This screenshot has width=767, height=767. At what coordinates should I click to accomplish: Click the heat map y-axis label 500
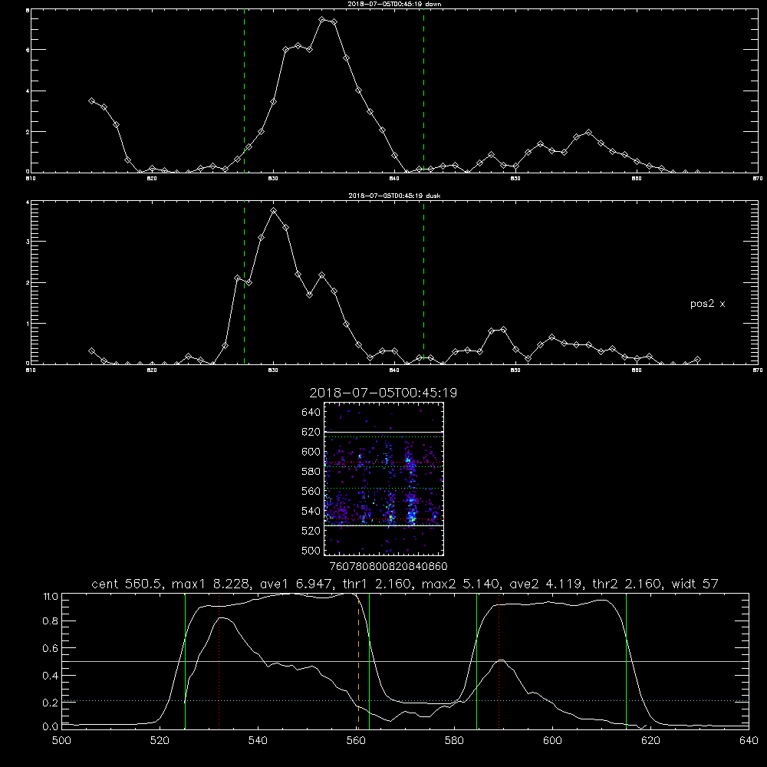[311, 550]
